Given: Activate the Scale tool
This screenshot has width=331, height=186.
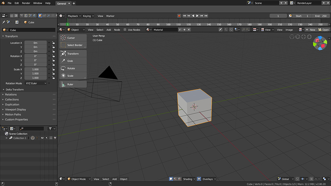Looking at the screenshot, I should 73,76.
